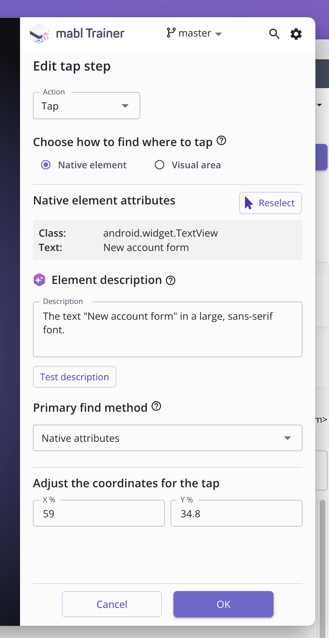Image resolution: width=329 pixels, height=638 pixels.
Task: Click help icon beside Primary find method
Action: 156,406
